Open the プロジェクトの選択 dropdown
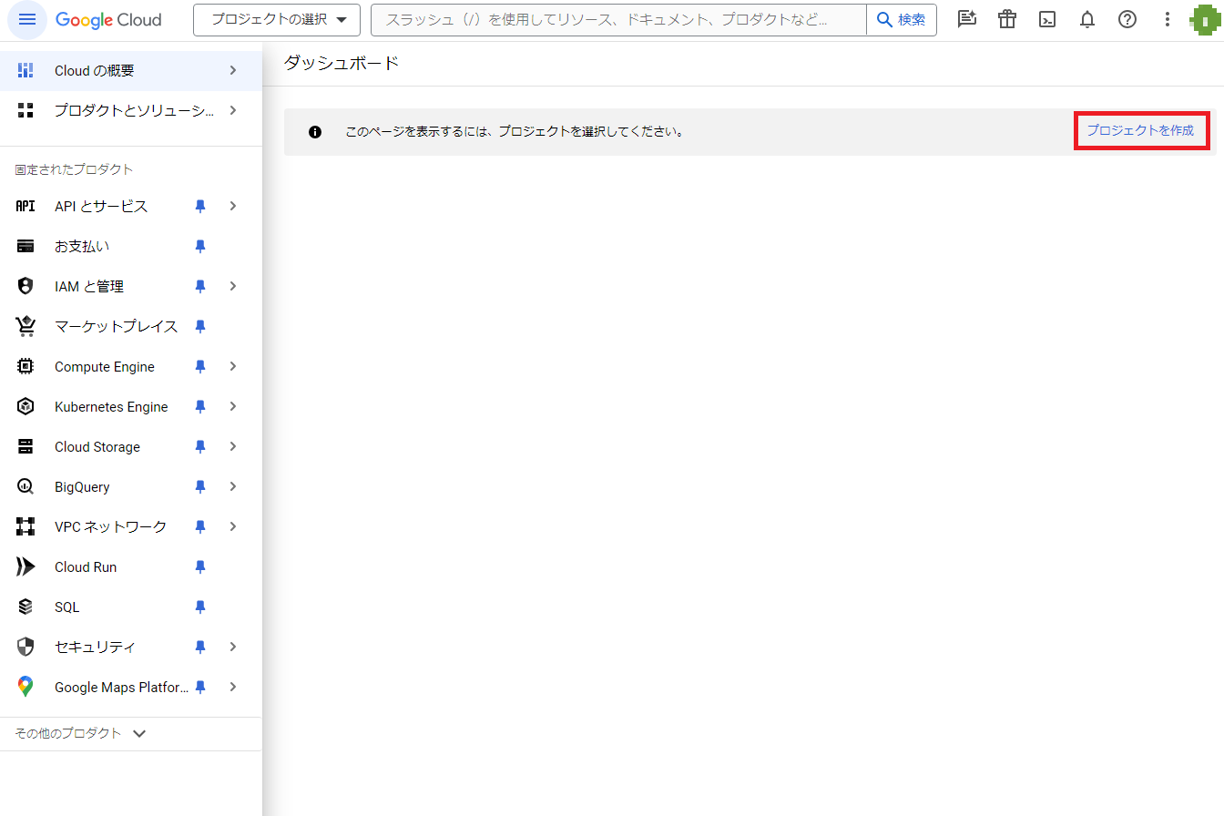This screenshot has height=816, width=1224. (x=277, y=20)
